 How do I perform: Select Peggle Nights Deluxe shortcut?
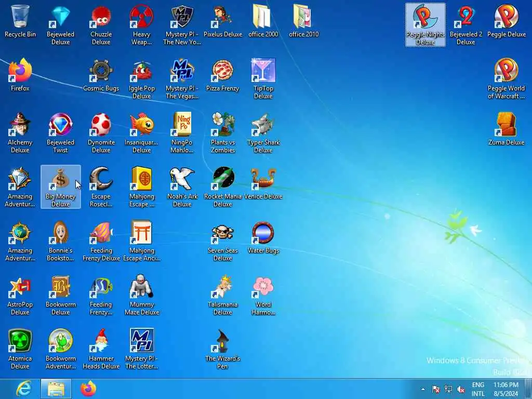[425, 24]
